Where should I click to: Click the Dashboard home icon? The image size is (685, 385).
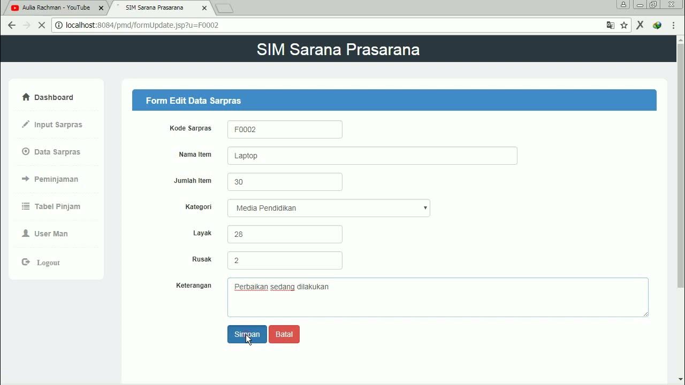pos(26,97)
